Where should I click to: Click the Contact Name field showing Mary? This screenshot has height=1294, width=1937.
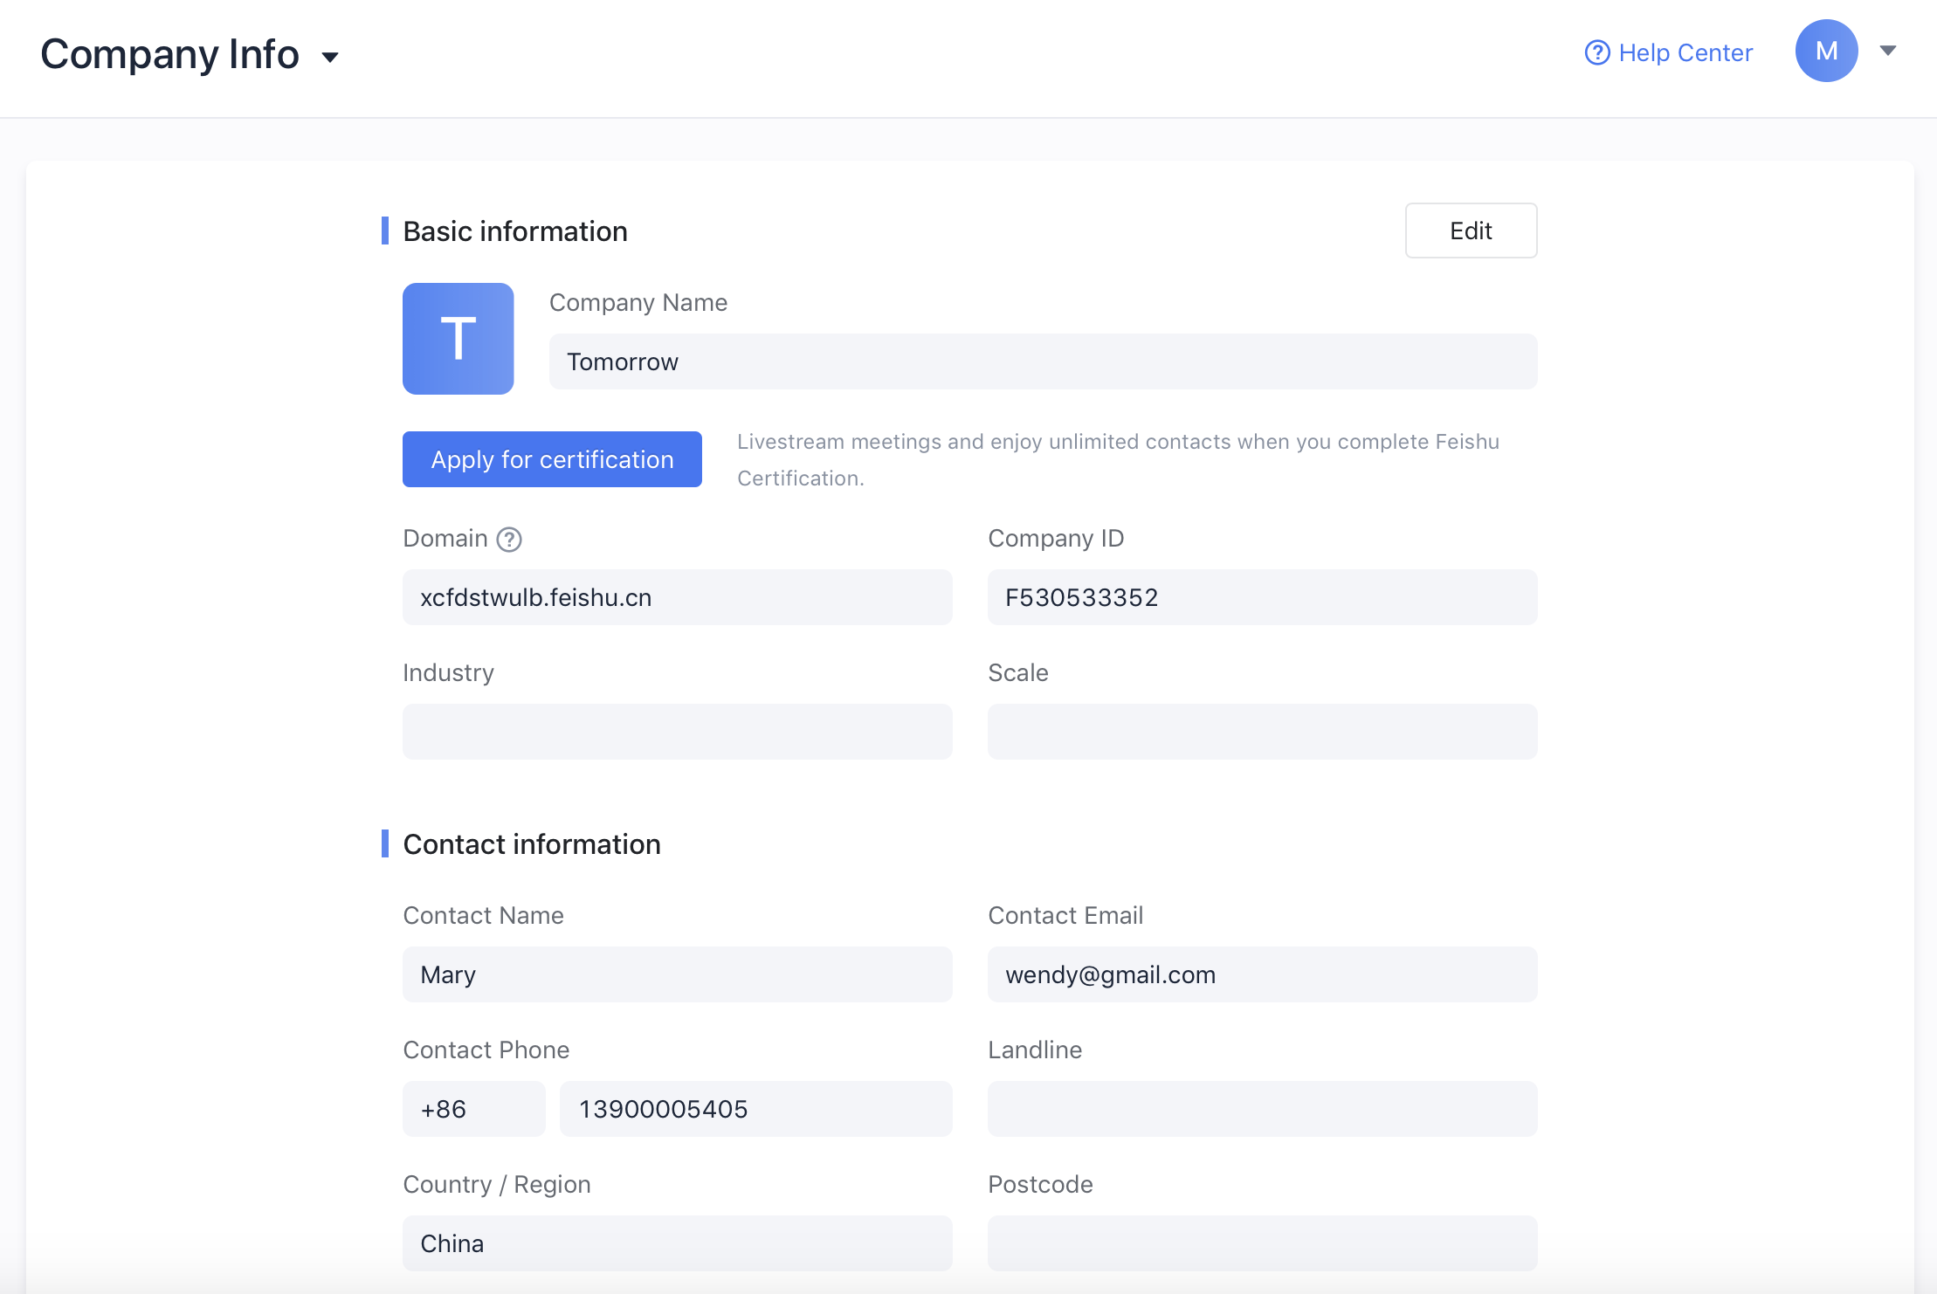[x=677, y=974]
